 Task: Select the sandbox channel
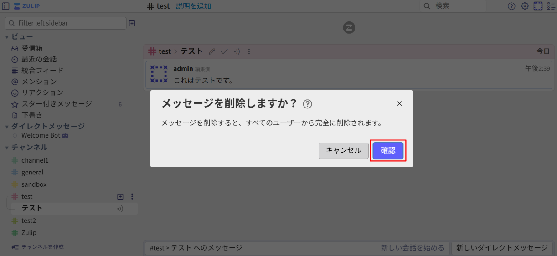(x=34, y=184)
